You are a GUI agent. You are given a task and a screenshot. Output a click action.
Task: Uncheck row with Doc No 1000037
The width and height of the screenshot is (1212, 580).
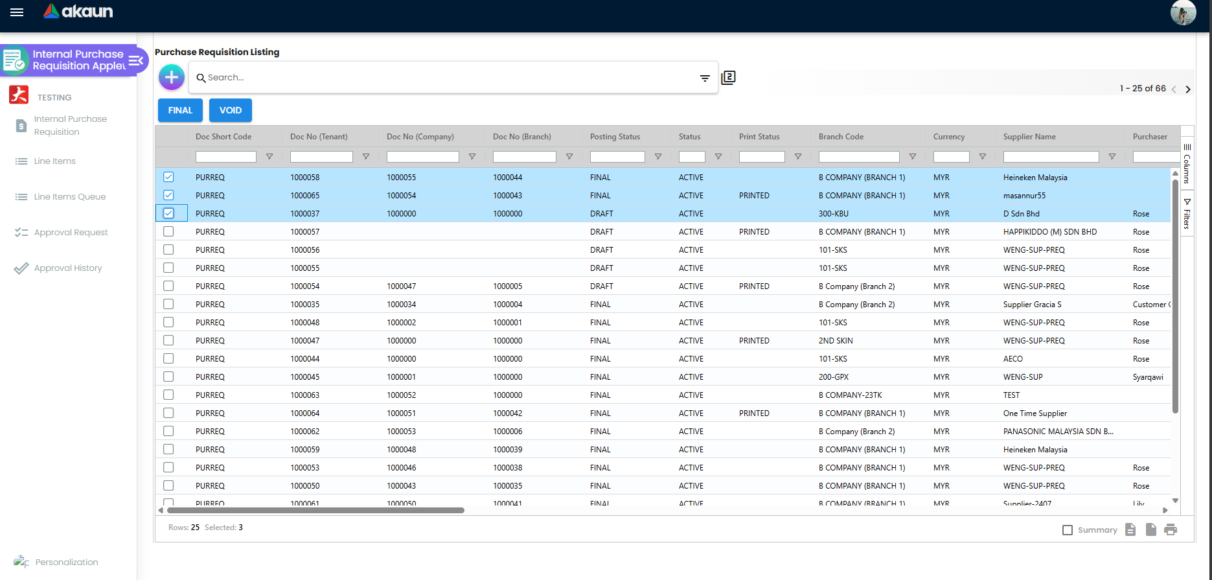168,213
